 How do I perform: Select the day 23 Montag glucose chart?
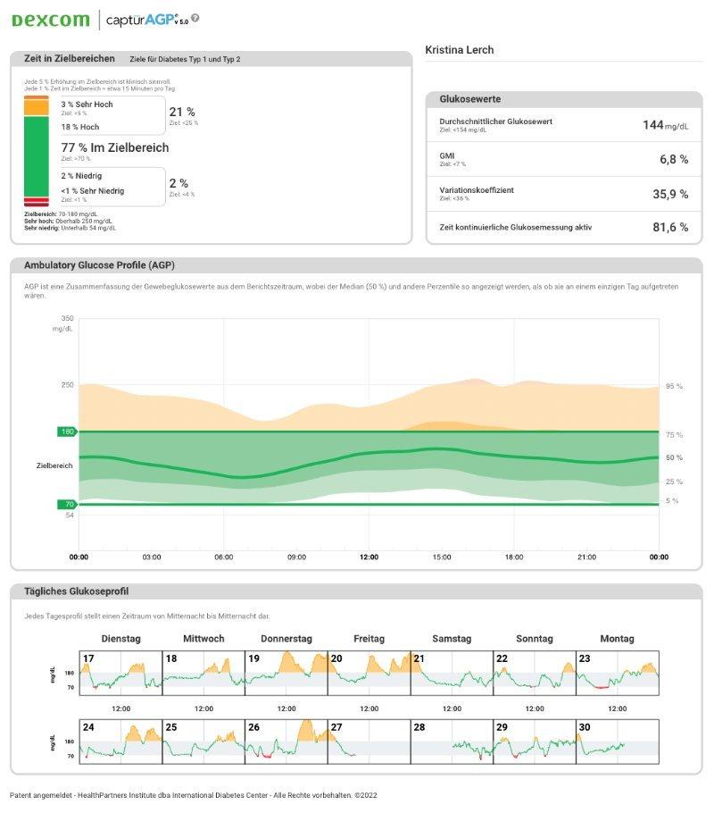pyautogui.click(x=617, y=673)
